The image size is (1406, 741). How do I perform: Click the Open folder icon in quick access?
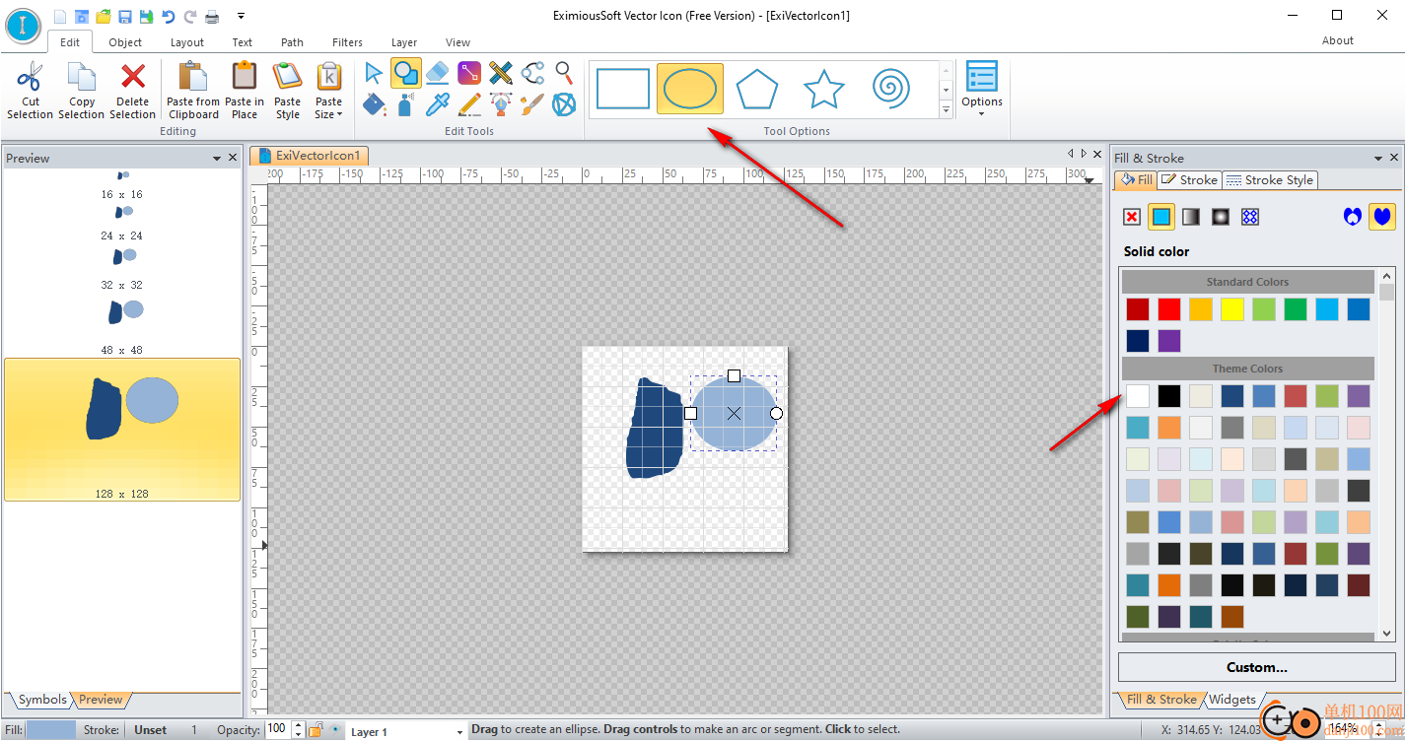104,16
